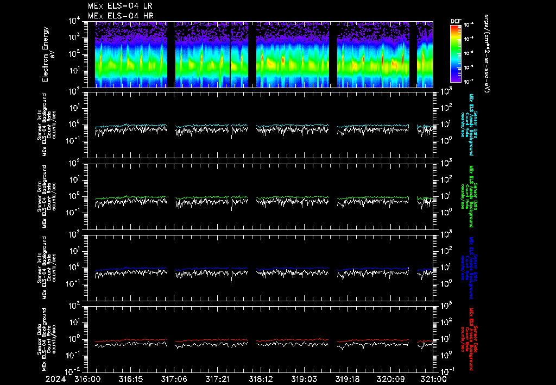
Task: Select the 316:15 time axis label
Action: click(131, 379)
